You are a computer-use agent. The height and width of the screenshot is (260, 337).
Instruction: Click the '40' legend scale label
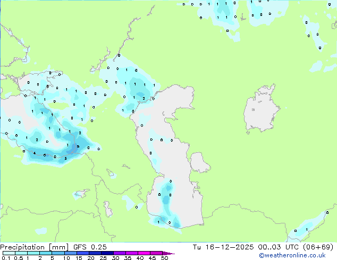140,258
